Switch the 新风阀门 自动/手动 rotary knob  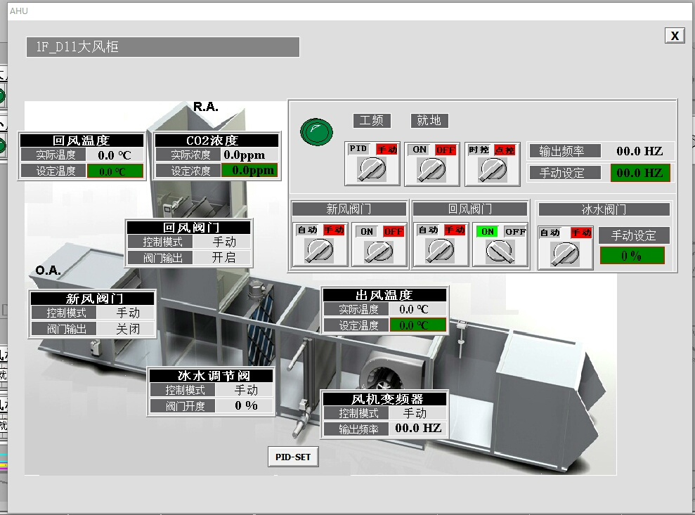tap(320, 249)
